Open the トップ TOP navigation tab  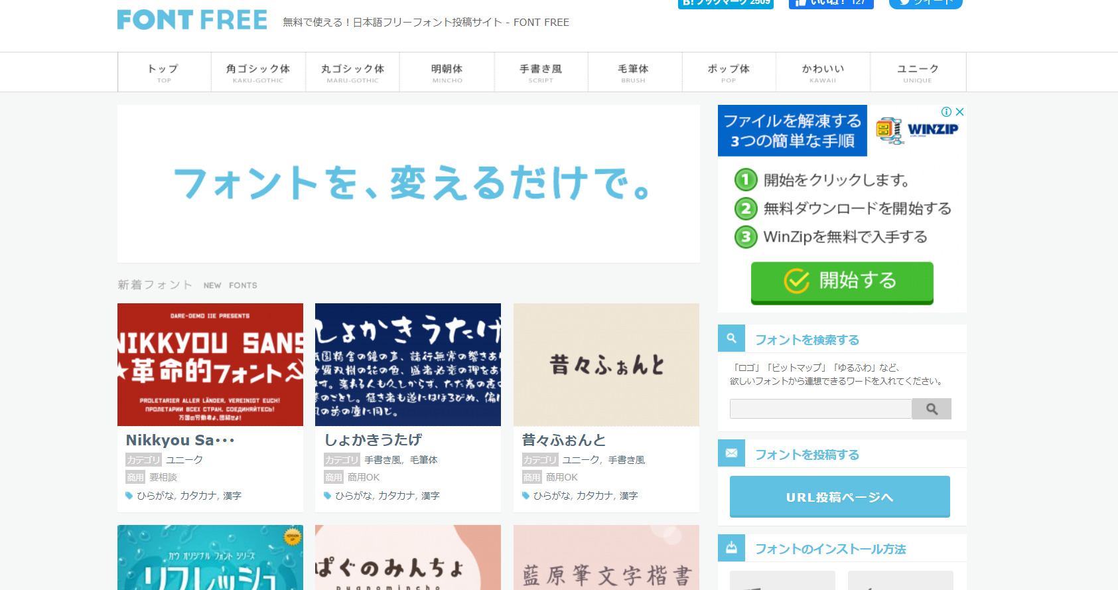coord(165,72)
